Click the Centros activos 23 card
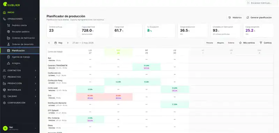 62,30
